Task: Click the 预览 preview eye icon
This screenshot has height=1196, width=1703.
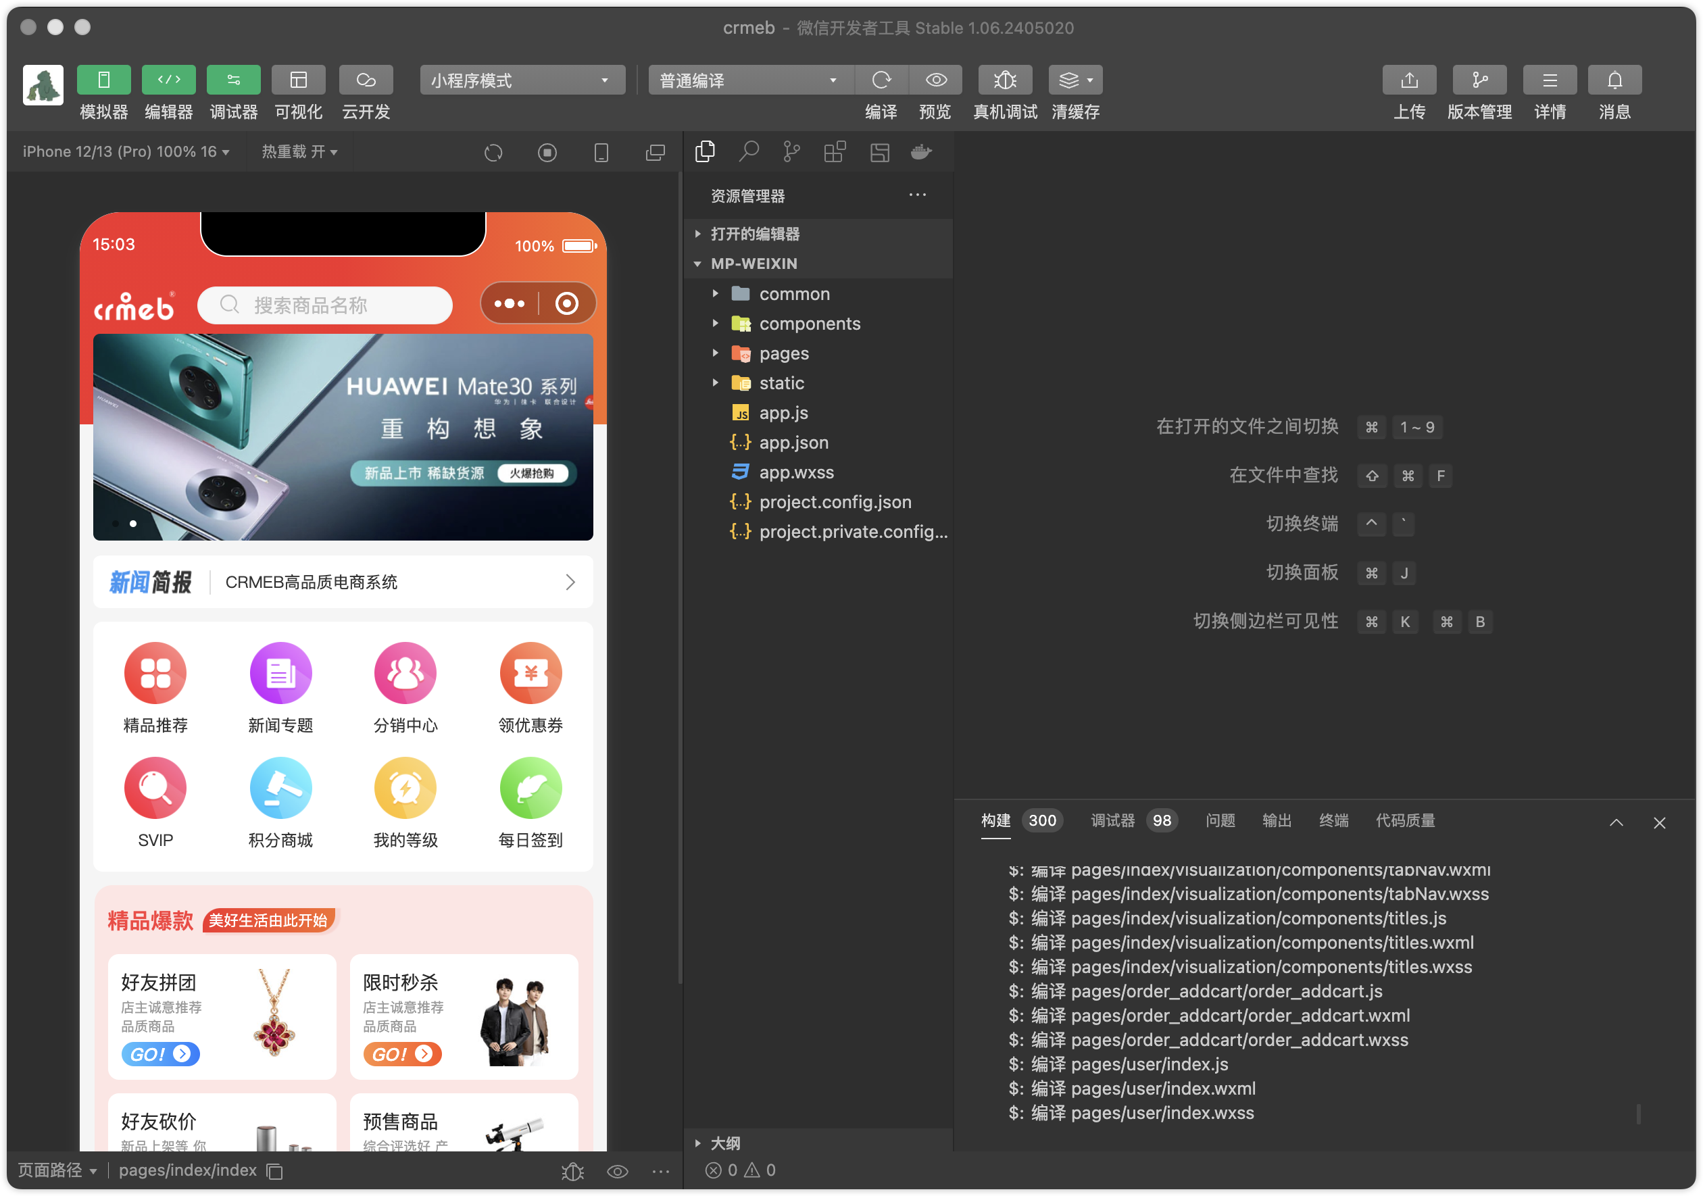Action: pyautogui.click(x=936, y=80)
